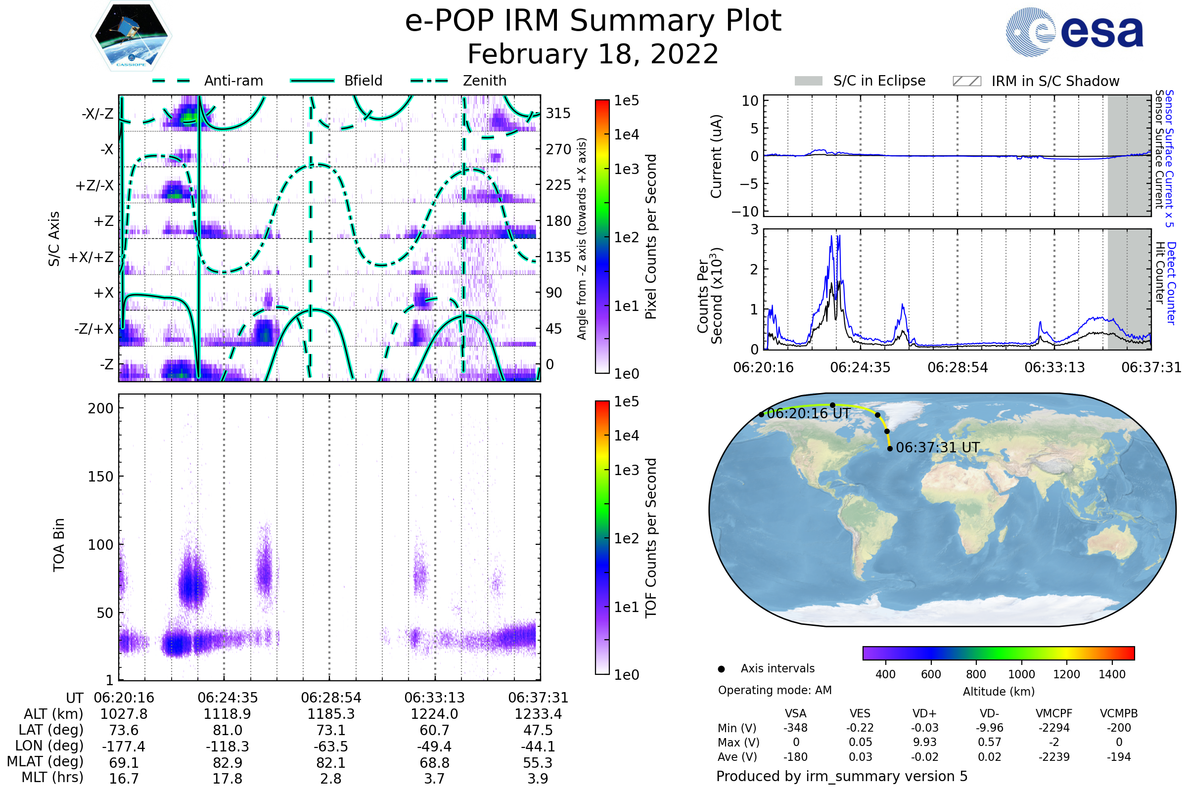Click the VMCPF column header in voltage table
Viewport: 1187px width, 791px height.
pos(1054,713)
